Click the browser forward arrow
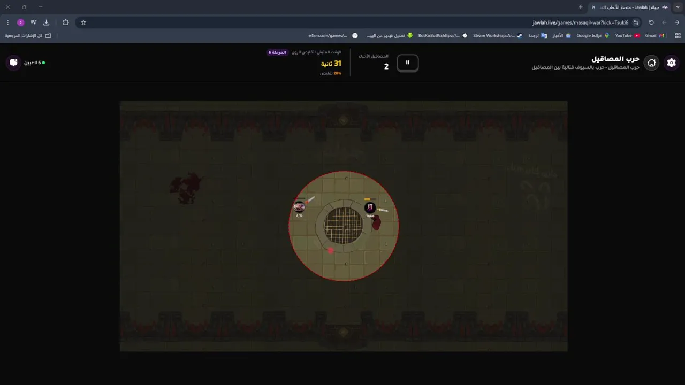 pos(677,22)
